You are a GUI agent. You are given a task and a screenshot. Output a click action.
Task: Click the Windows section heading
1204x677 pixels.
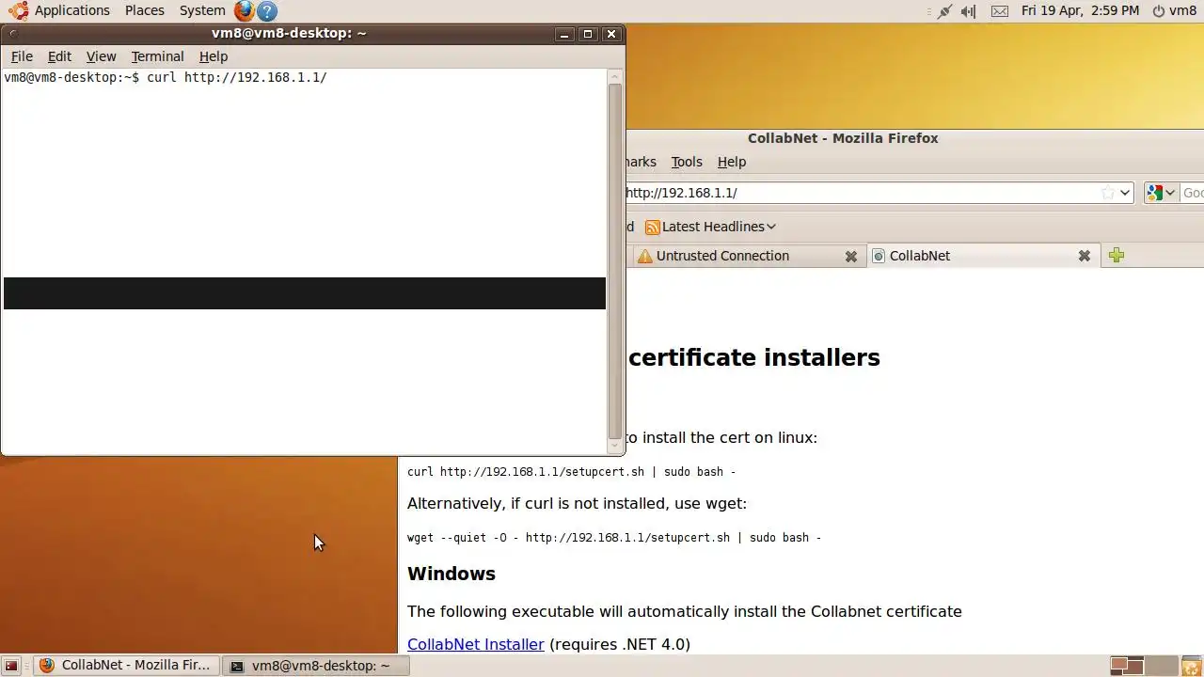451,574
